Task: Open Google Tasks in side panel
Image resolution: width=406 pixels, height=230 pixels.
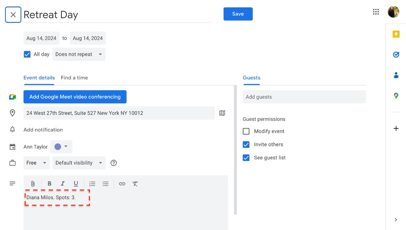Action: pos(396,54)
